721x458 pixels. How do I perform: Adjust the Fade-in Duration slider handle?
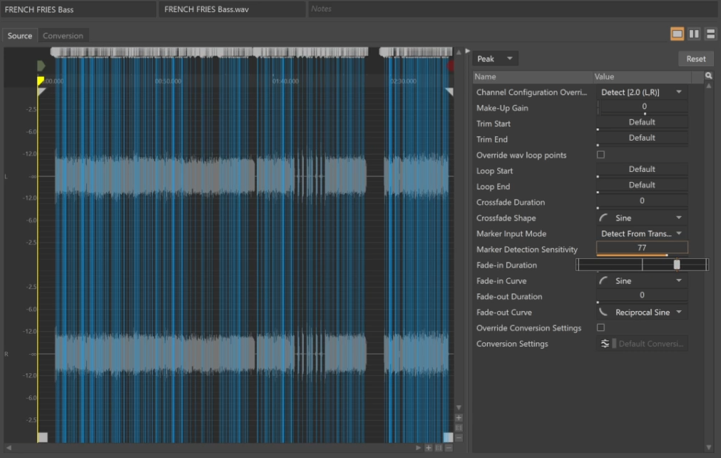(x=676, y=265)
